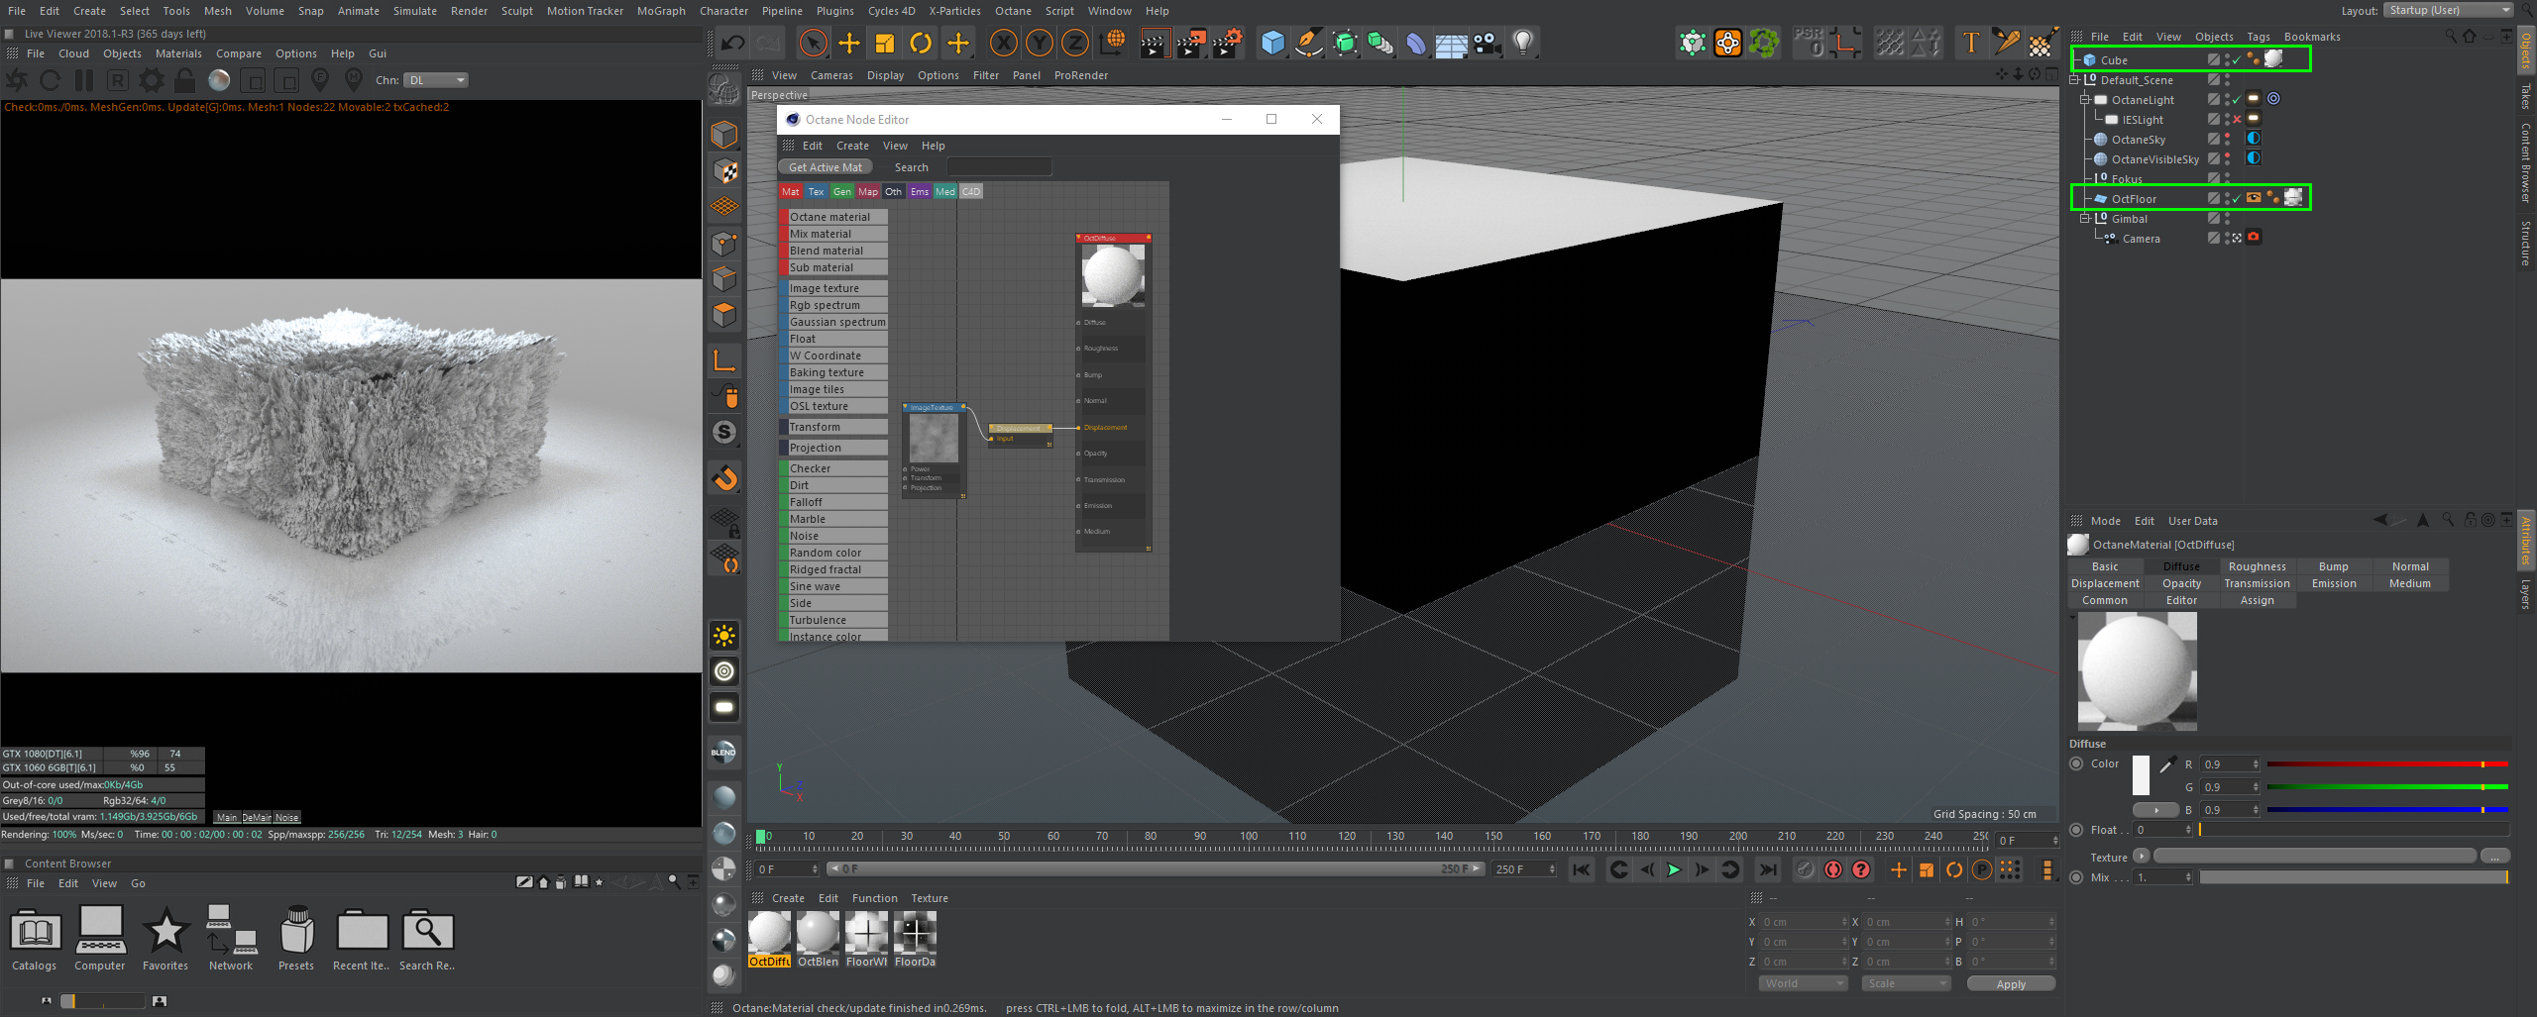Click the Apply button in coordinates
Image resolution: width=2537 pixels, height=1017 pixels.
click(x=2011, y=983)
